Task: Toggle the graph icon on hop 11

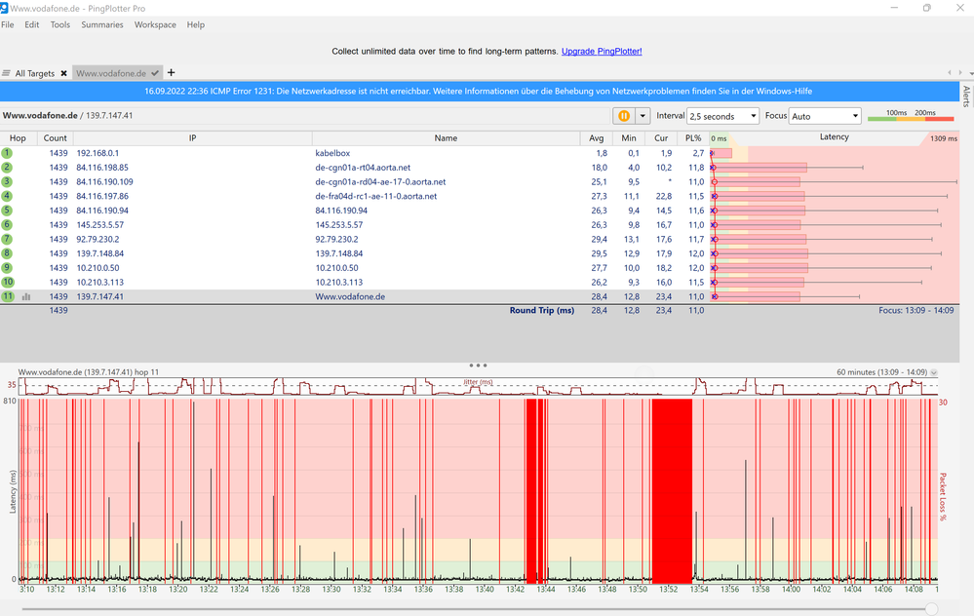Action: (26, 296)
